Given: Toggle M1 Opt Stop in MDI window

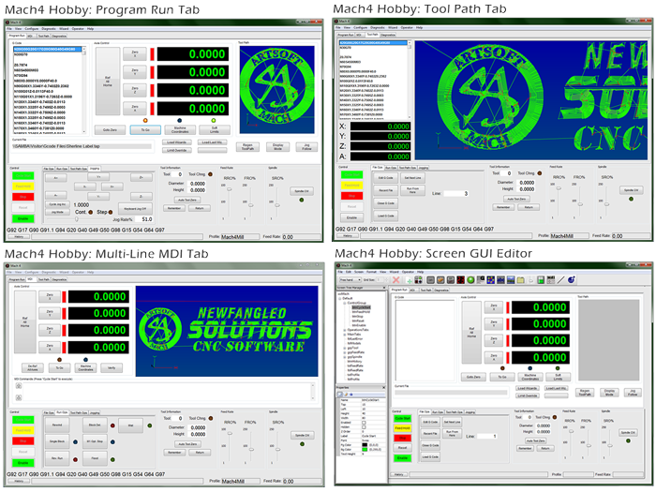Looking at the screenshot, I should [x=95, y=441].
